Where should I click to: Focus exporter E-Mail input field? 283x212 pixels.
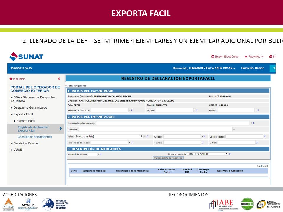pyautogui.click(x=236, y=110)
